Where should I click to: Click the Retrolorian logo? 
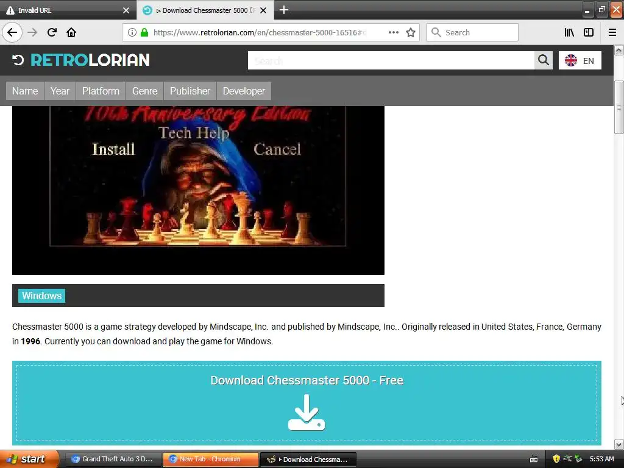[x=81, y=60]
